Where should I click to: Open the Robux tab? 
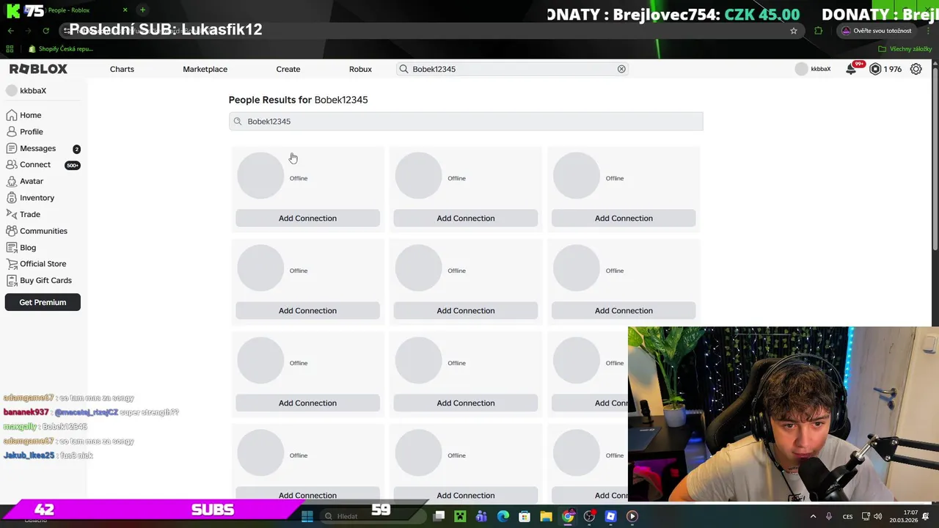[360, 69]
